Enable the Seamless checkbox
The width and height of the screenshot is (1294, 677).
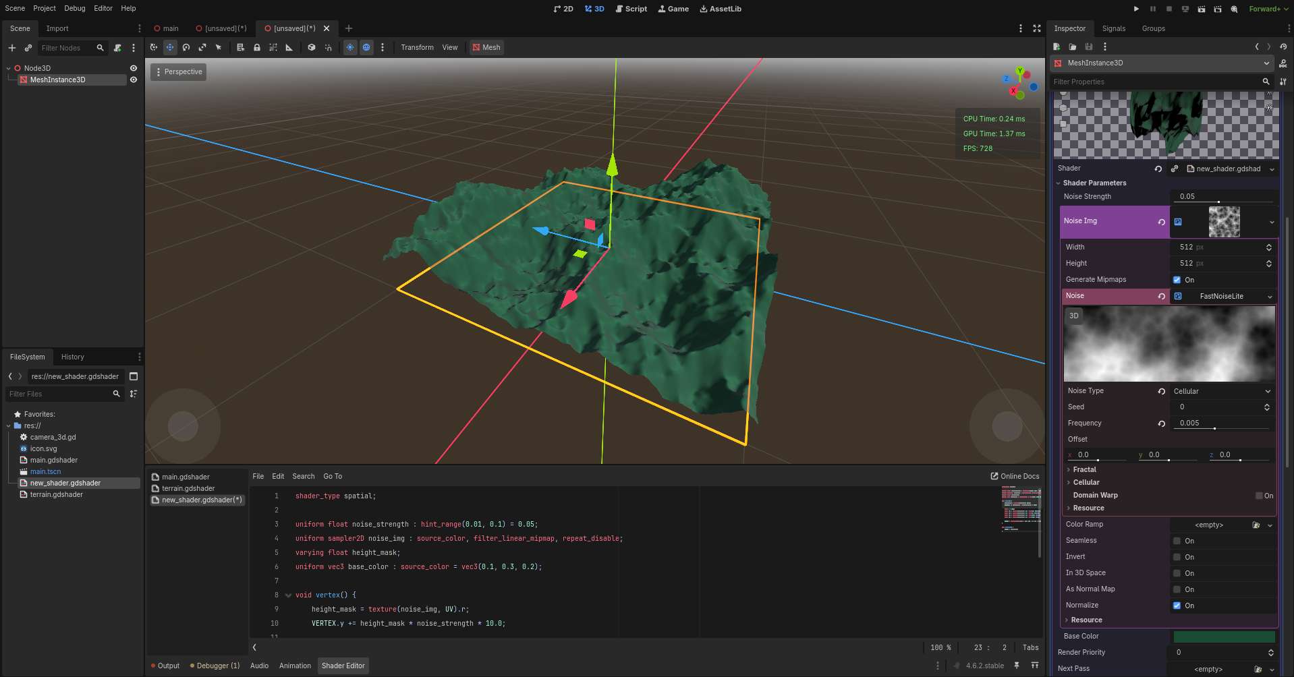pyautogui.click(x=1177, y=541)
